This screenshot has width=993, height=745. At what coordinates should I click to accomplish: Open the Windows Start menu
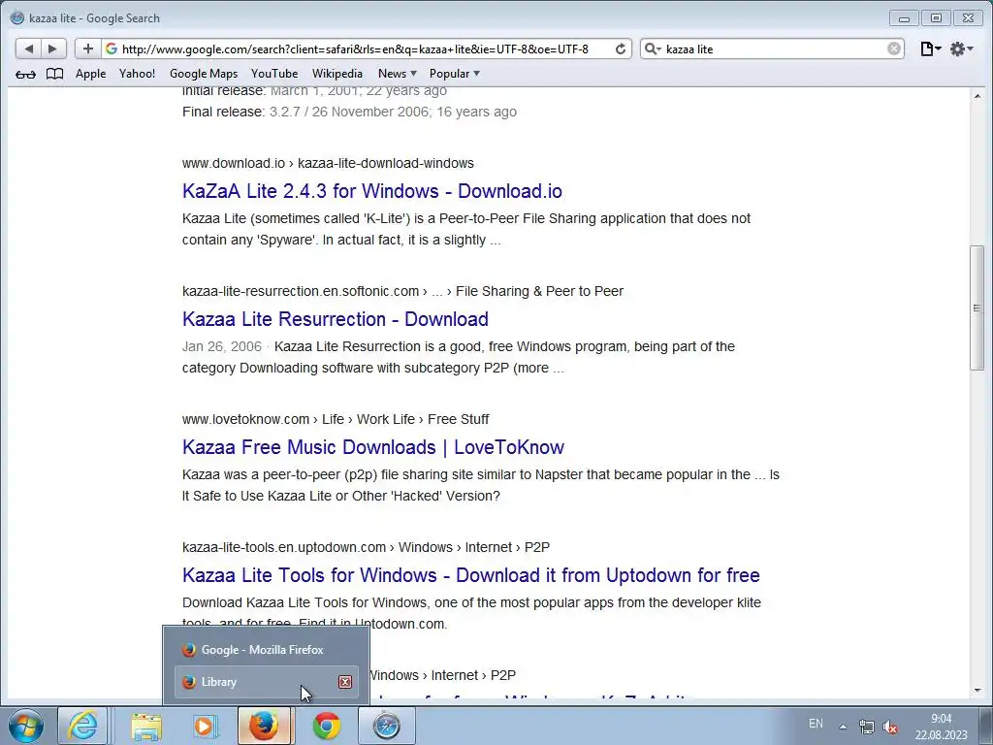[26, 726]
